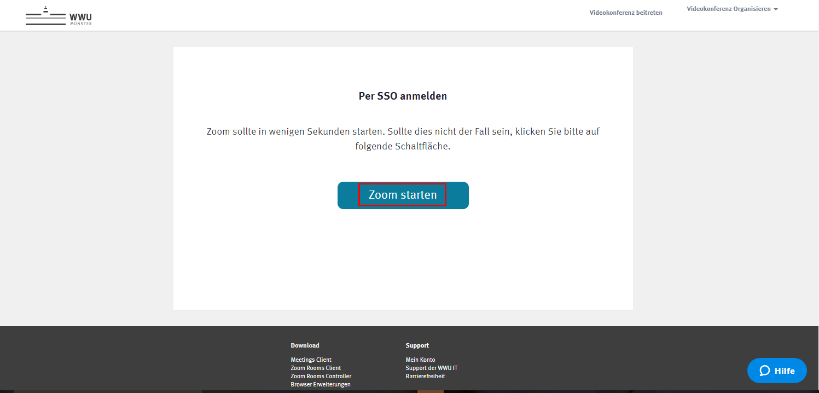Open the Support der WWU IT link
Image resolution: width=819 pixels, height=393 pixels.
click(x=431, y=368)
